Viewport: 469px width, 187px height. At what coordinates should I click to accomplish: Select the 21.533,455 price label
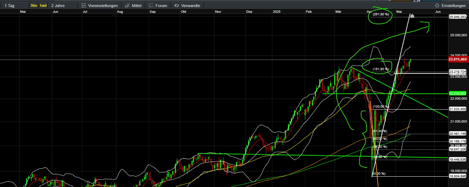point(458,109)
